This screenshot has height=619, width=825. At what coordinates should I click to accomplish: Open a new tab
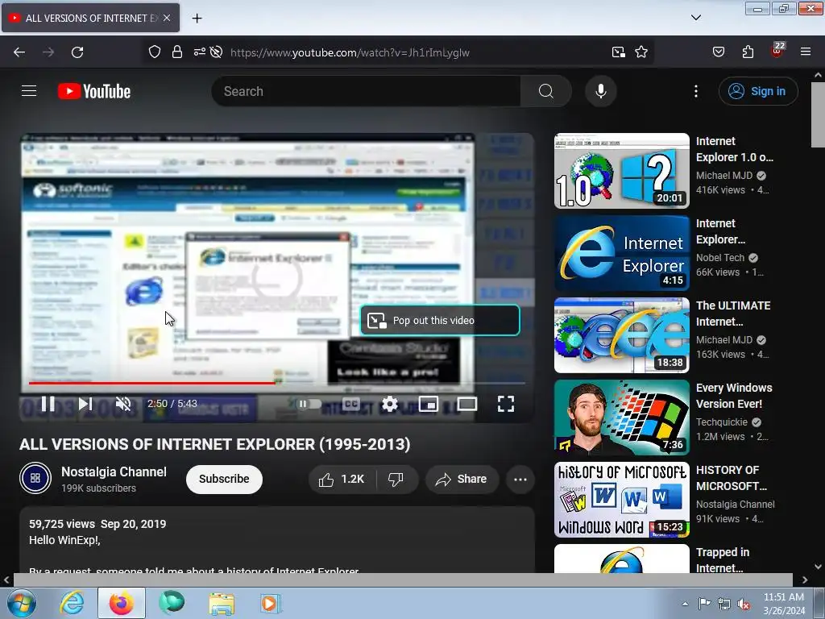(197, 19)
